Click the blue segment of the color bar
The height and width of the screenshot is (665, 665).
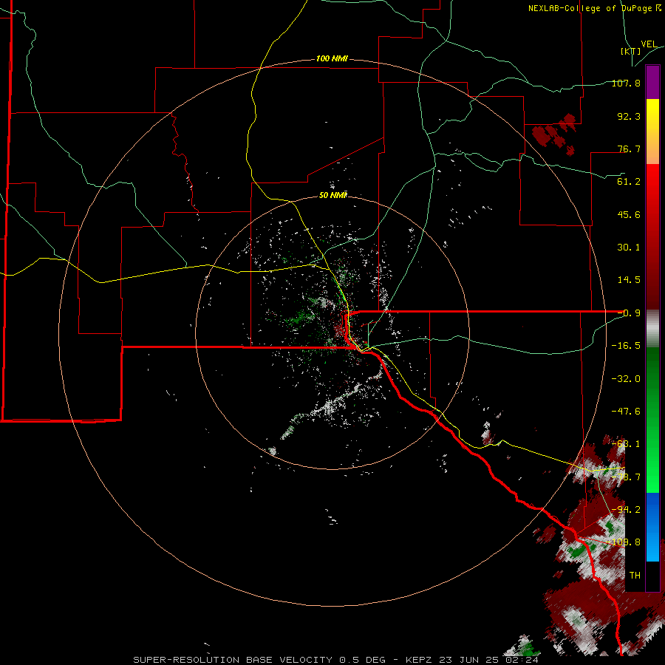pyautogui.click(x=652, y=527)
